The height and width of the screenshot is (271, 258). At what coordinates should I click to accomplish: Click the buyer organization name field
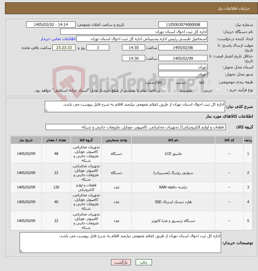[x=134, y=32]
